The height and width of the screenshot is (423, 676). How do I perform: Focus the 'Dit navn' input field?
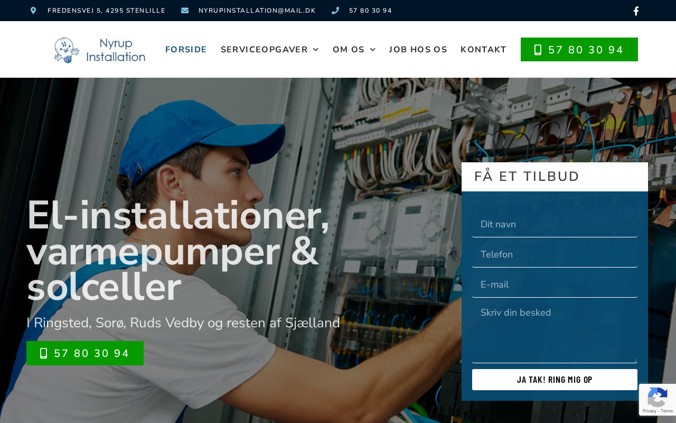(555, 225)
